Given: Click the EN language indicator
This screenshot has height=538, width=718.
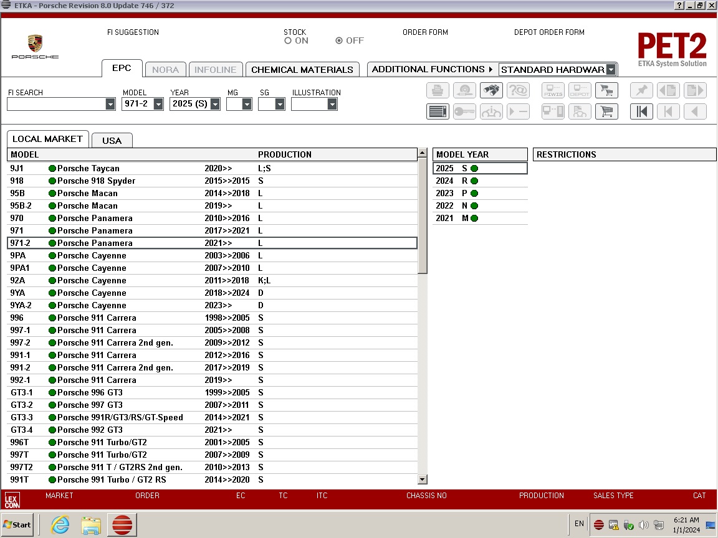Looking at the screenshot, I should 579,524.
